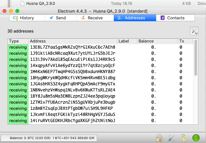Click the document icon beside Husna QA_2.9.0 file

point(22,4)
